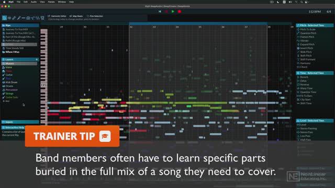Click the Chord effect icon
Screen dimensions: 335x188
[298, 67]
